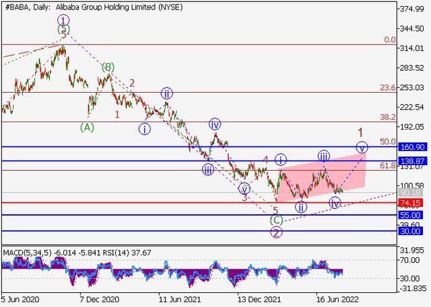Click the green (B) wave label
Image resolution: width=431 pixels, height=307 pixels.
pyautogui.click(x=108, y=67)
